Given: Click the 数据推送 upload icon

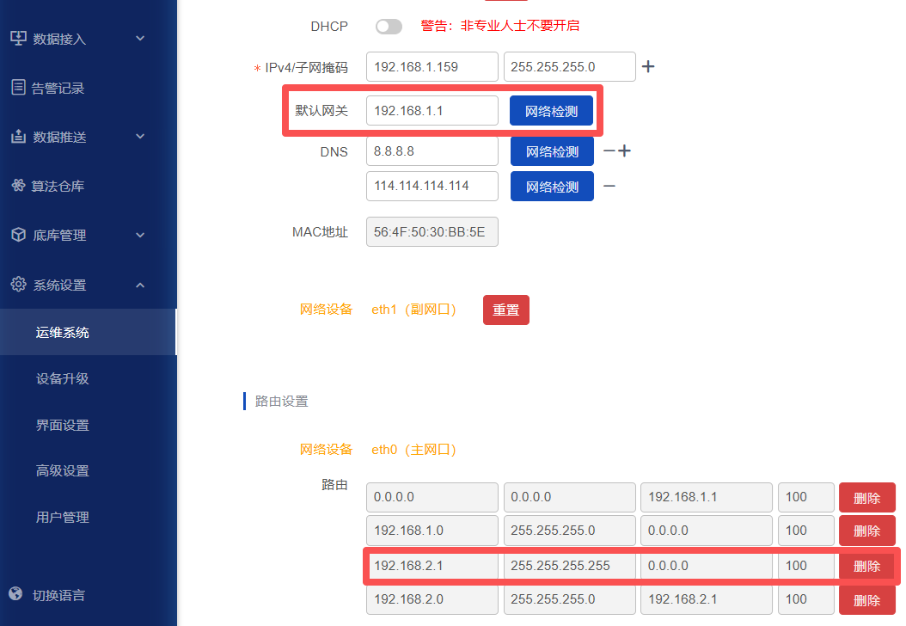Looking at the screenshot, I should 18,137.
